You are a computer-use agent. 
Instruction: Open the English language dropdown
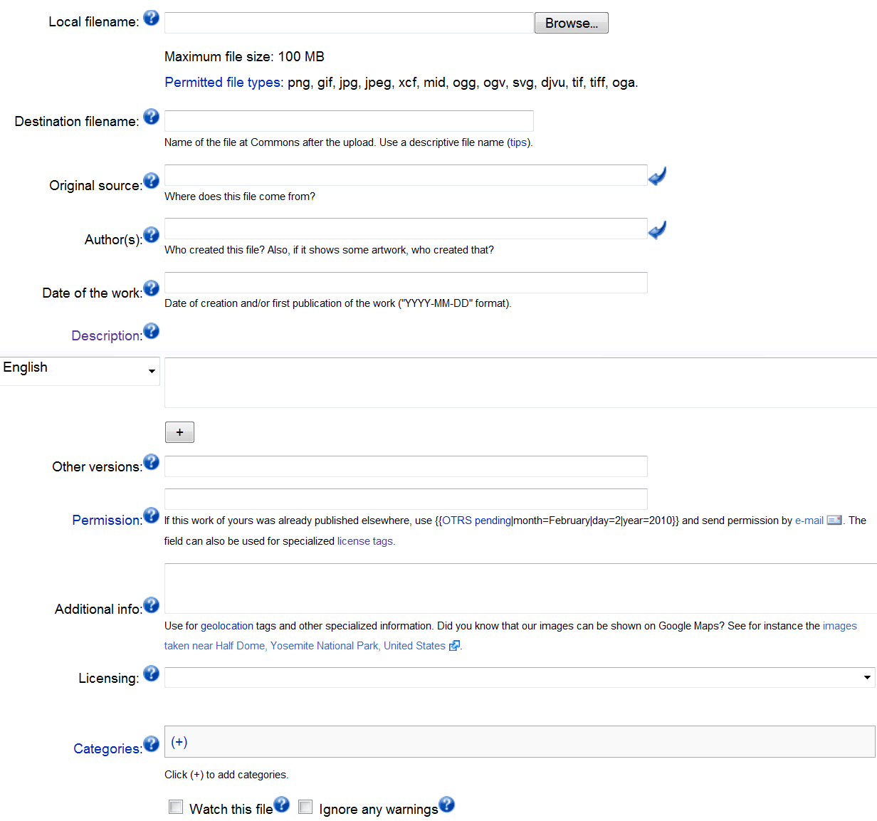[80, 371]
